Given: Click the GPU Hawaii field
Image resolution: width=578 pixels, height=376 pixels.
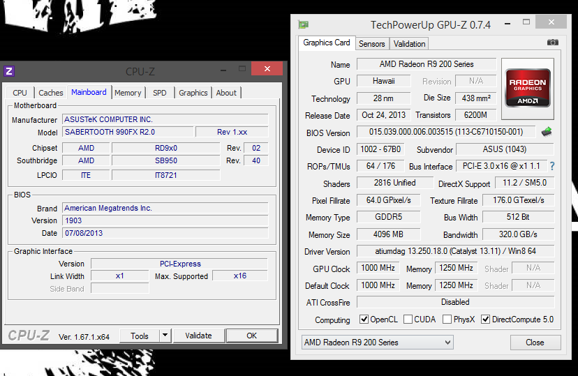Looking at the screenshot, I should click(x=383, y=81).
